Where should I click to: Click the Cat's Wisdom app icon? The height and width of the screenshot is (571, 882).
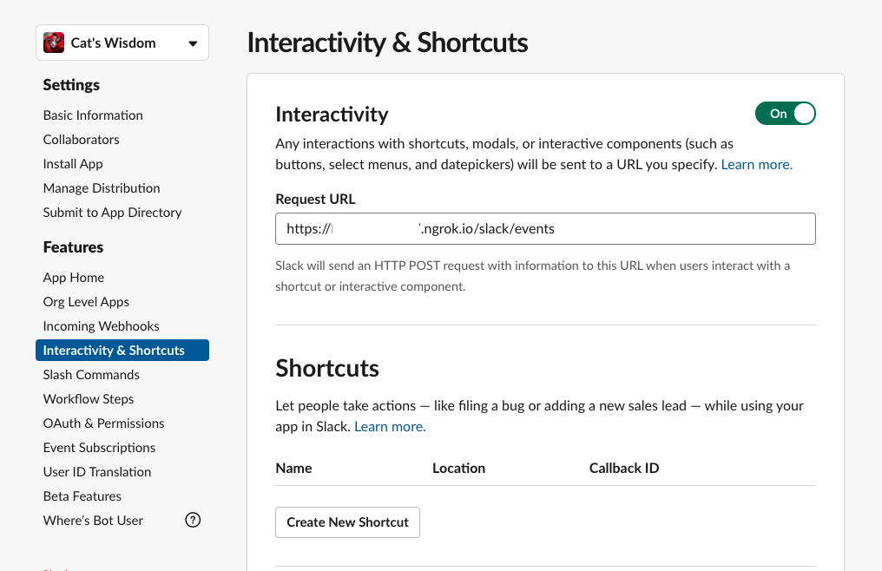coord(54,43)
